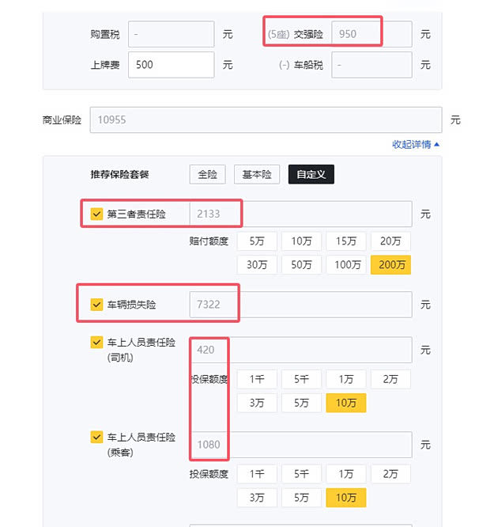Click the 商业保险 amount field
This screenshot has height=527, width=498.
[x=265, y=120]
